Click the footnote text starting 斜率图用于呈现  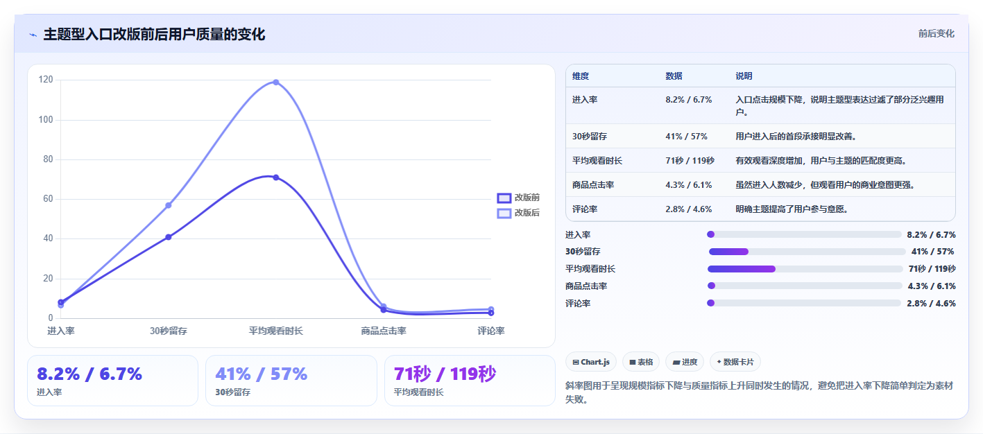760,392
